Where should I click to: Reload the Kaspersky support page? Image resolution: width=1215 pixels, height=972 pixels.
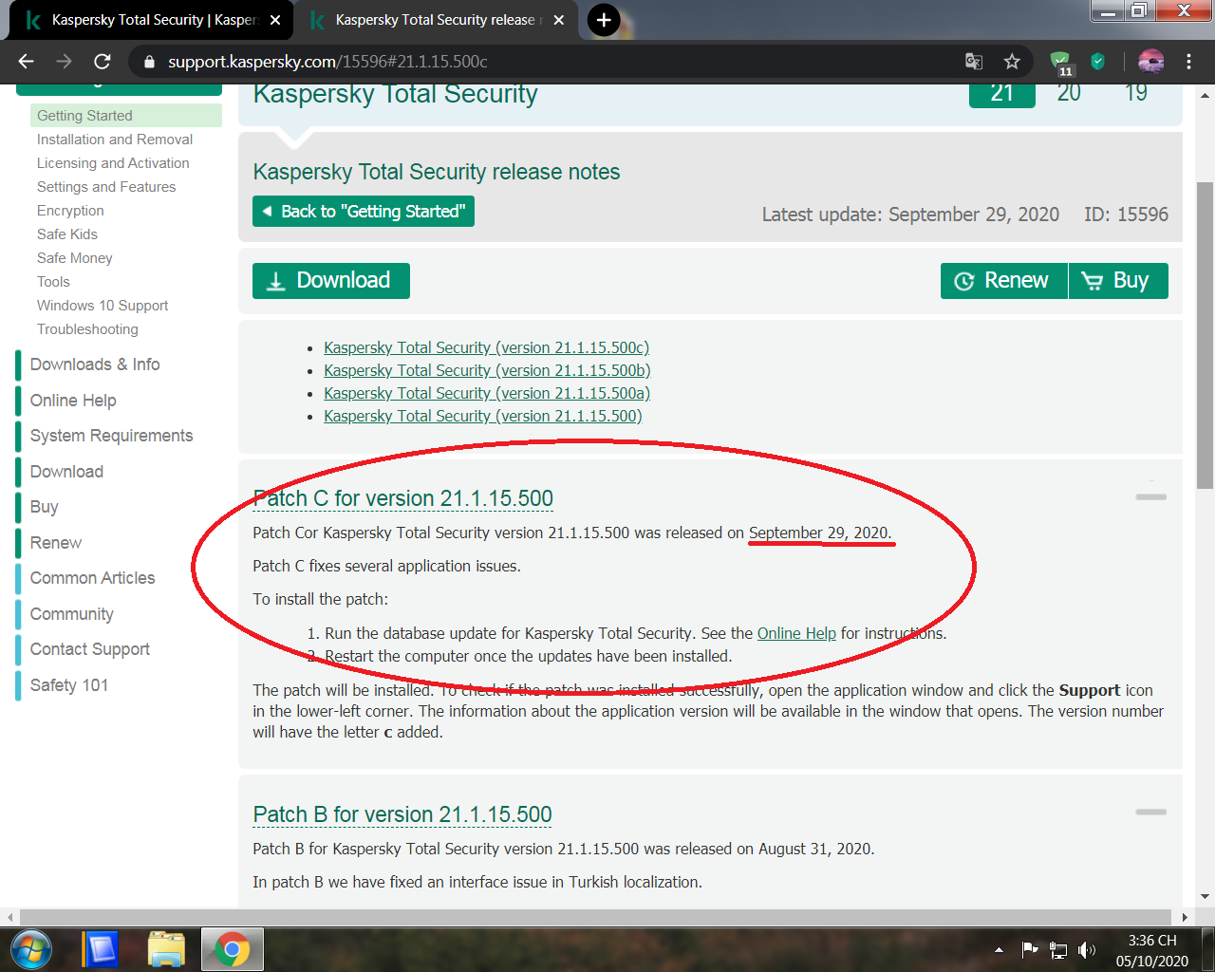tap(103, 62)
